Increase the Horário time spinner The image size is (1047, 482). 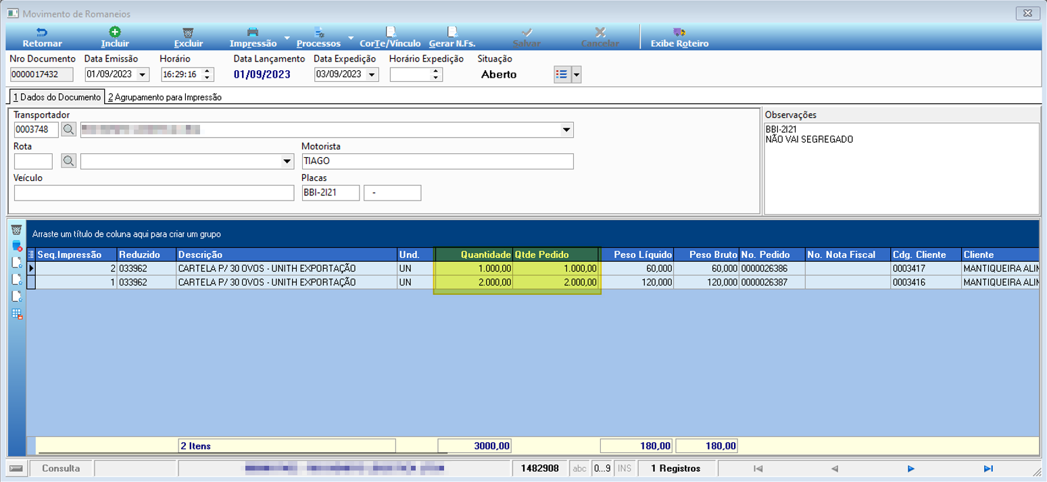208,72
